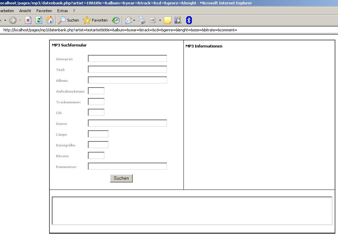
Task: Open the Favoriten toolbar button
Action: pyautogui.click(x=96, y=20)
